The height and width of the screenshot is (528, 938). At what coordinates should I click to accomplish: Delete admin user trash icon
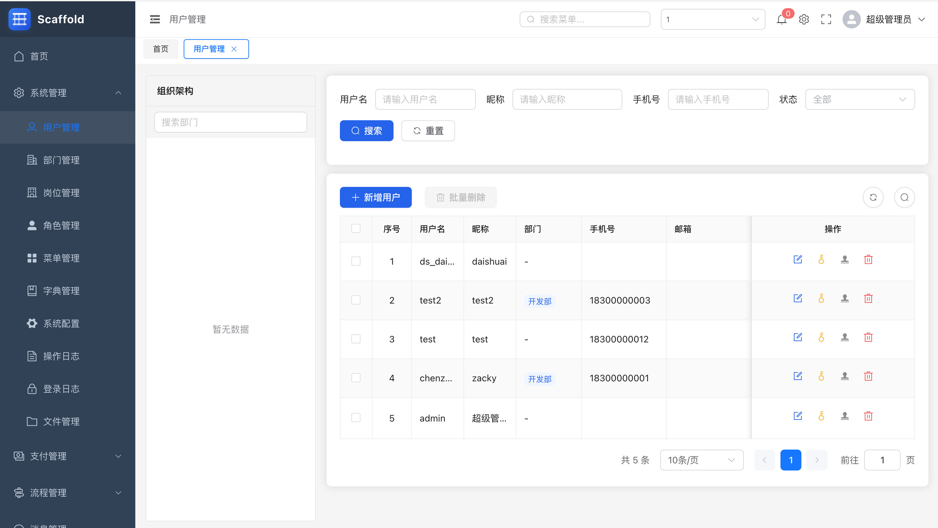pos(868,416)
